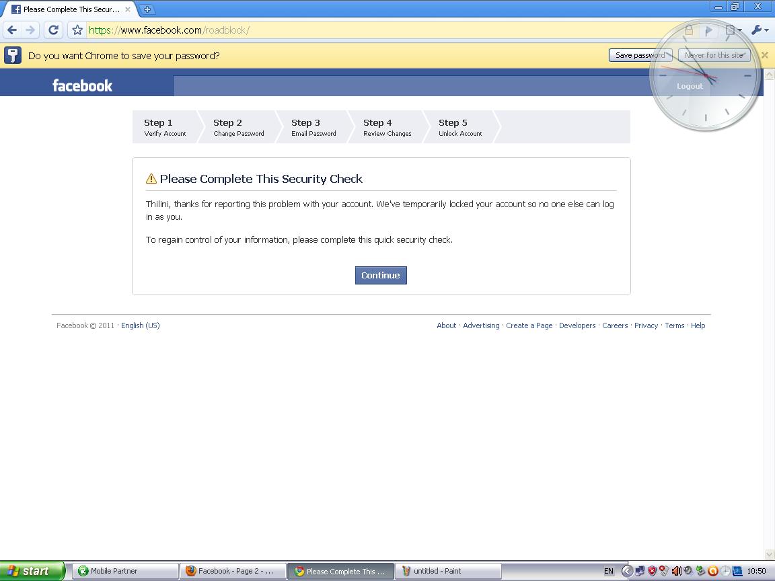Click the blue square tray icon
The height and width of the screenshot is (581, 775).
tap(737, 571)
